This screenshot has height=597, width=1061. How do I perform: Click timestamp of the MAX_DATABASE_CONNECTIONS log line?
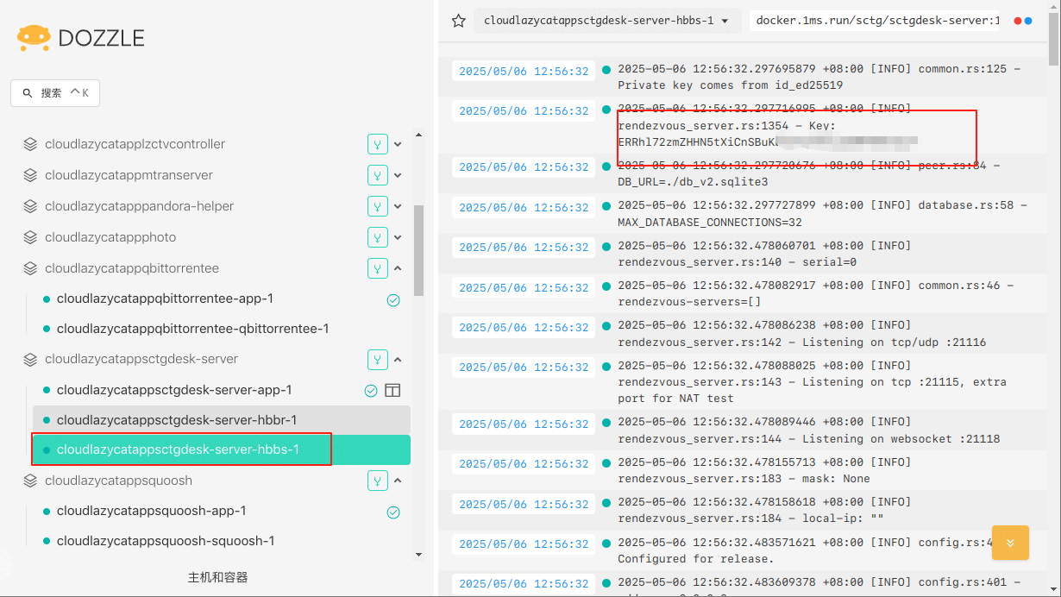[524, 208]
